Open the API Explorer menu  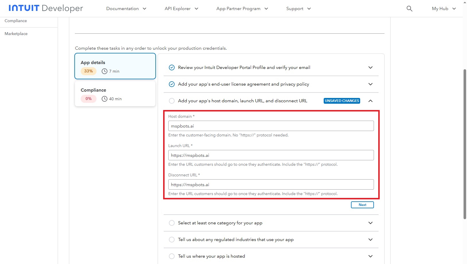click(x=181, y=9)
